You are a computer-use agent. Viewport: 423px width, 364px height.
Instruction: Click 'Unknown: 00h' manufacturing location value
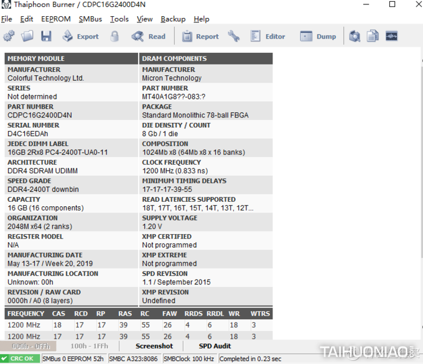coord(30,283)
